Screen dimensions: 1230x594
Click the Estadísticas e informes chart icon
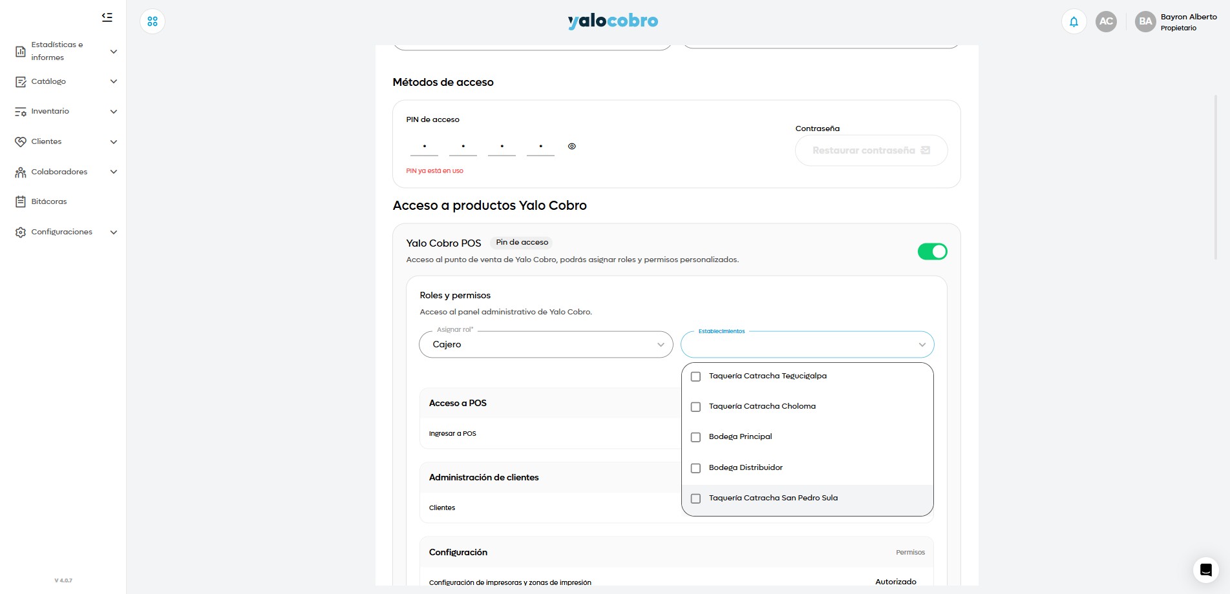tap(21, 51)
